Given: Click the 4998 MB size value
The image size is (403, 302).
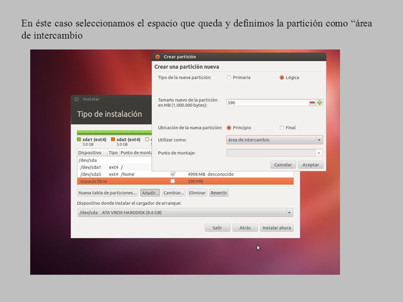Looking at the screenshot, I should pyautogui.click(x=196, y=174).
